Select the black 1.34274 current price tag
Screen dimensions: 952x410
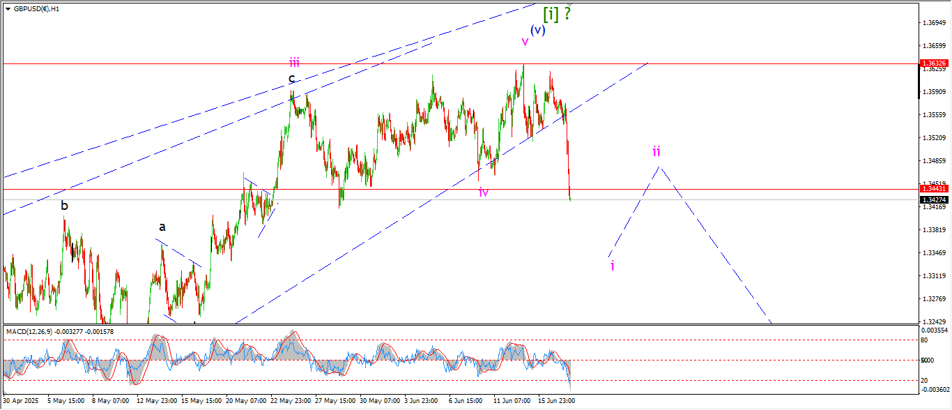tap(933, 200)
